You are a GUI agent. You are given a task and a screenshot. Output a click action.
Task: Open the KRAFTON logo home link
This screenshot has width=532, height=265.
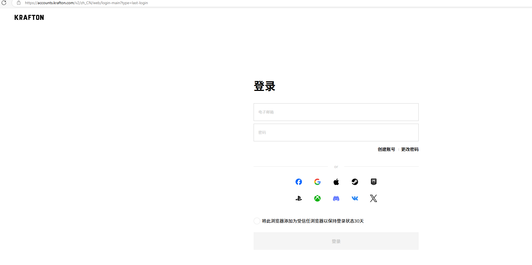coord(29,18)
